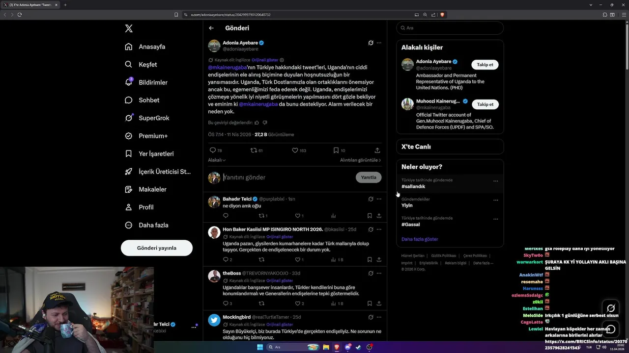629x353 pixels.
Task: Share the main post
Action: tap(377, 151)
